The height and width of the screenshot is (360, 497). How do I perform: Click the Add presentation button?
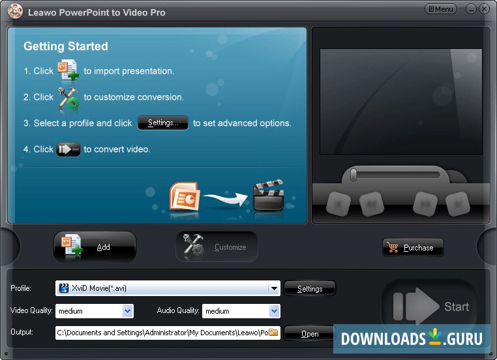click(95, 247)
